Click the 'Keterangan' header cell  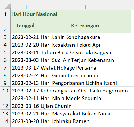pos(85,26)
